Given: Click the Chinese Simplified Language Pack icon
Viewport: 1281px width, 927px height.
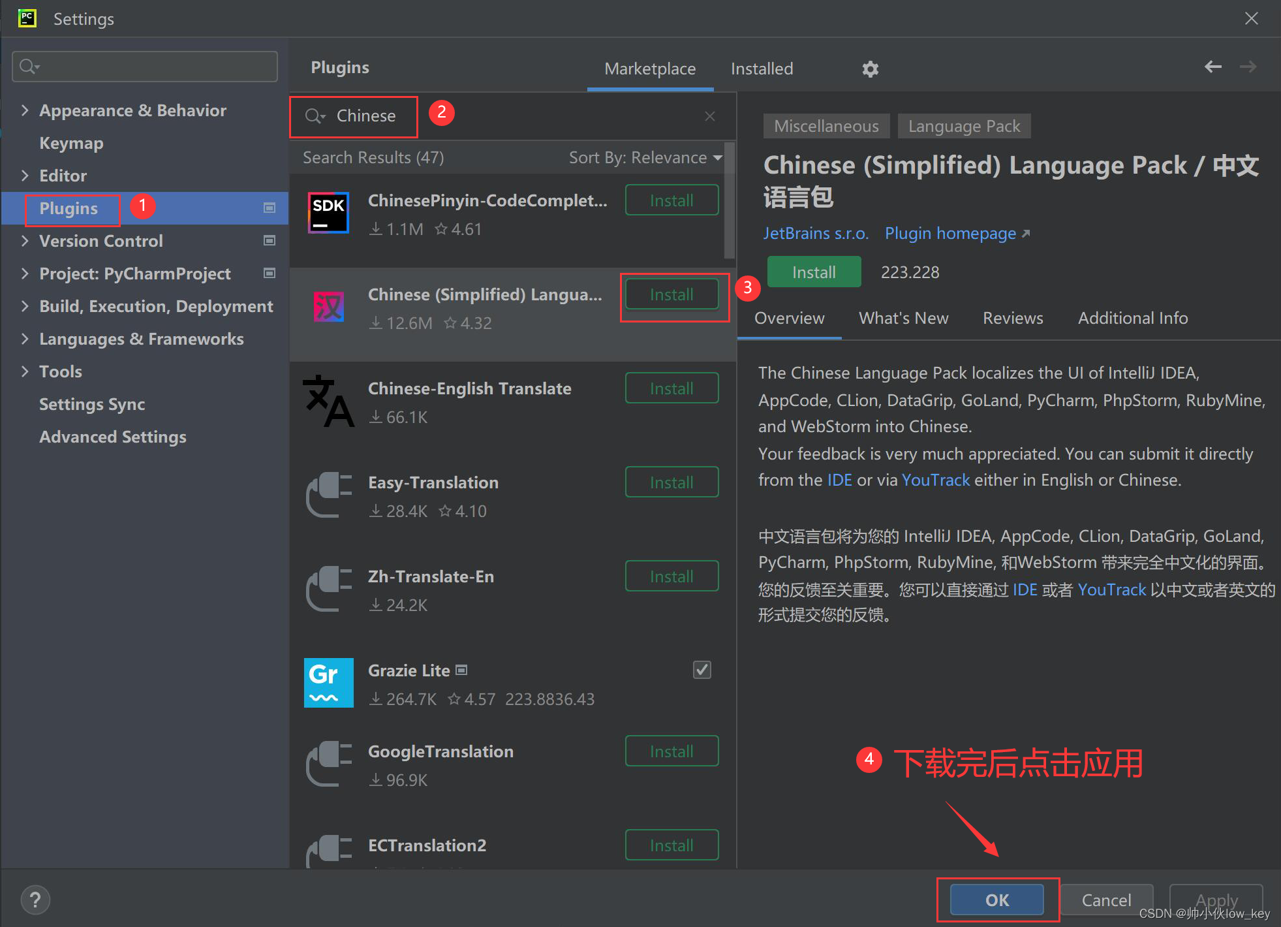Looking at the screenshot, I should 328,307.
